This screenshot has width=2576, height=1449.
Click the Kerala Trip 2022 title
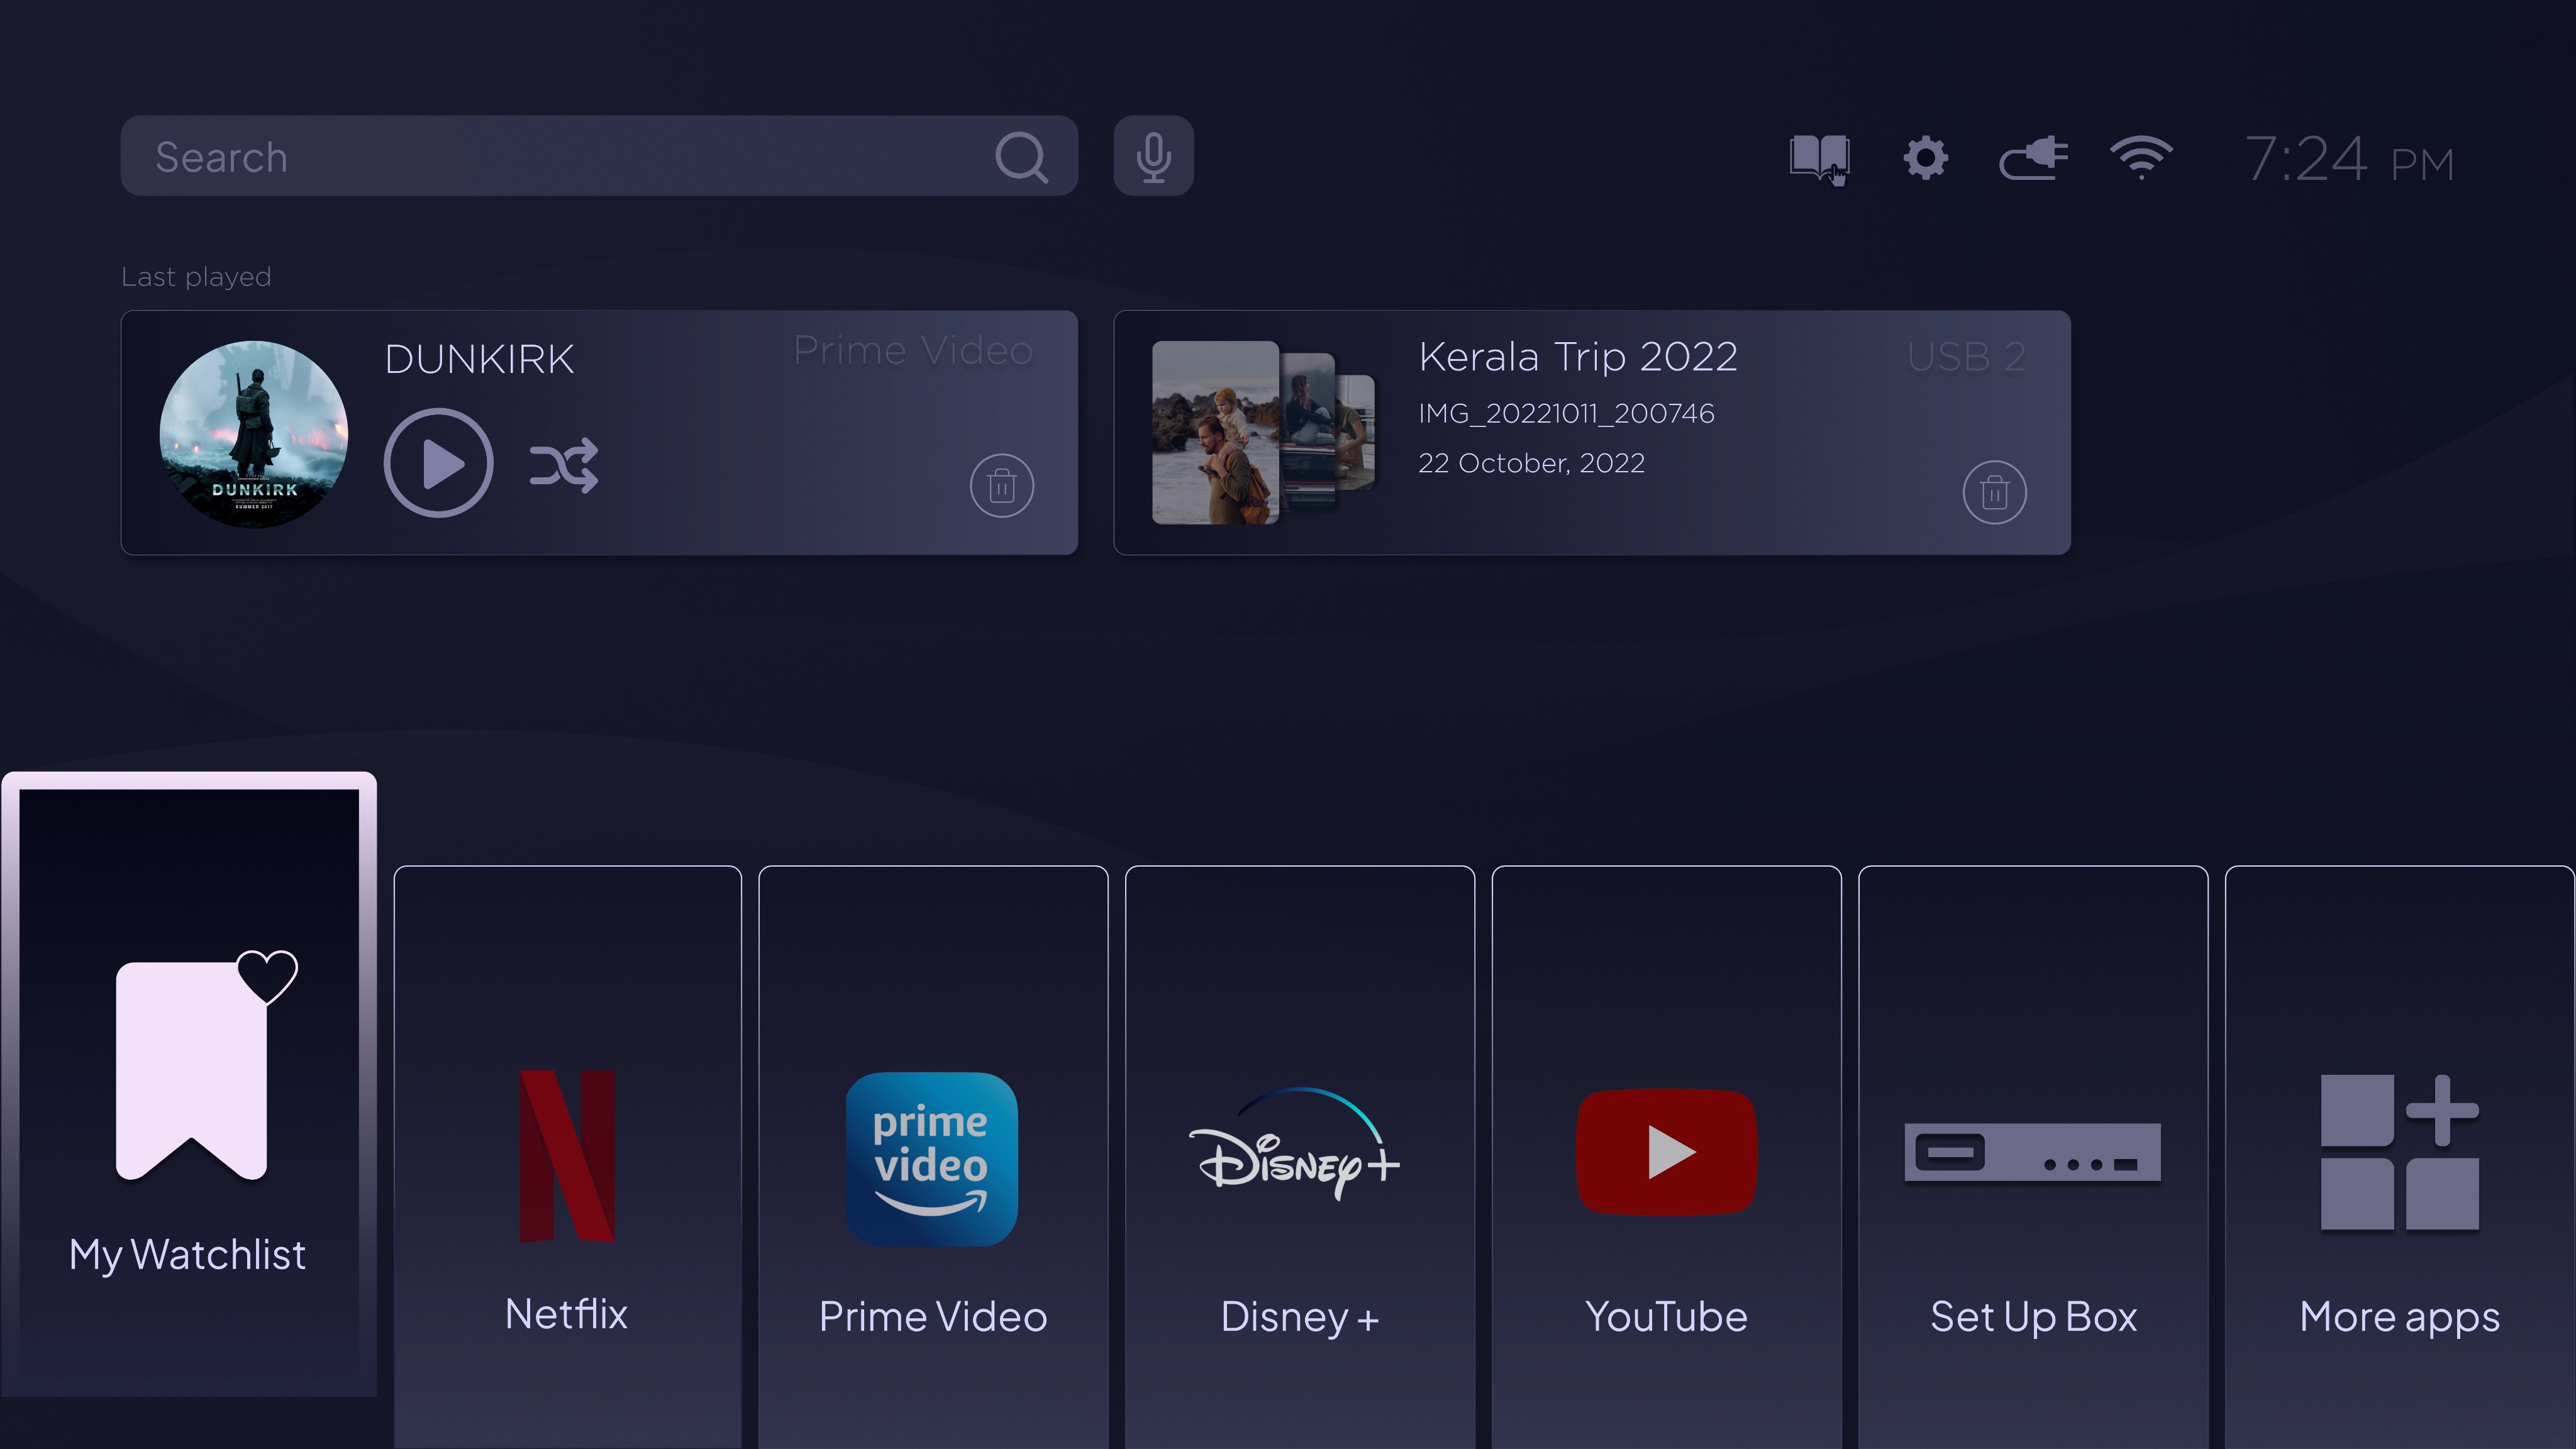click(1578, 357)
